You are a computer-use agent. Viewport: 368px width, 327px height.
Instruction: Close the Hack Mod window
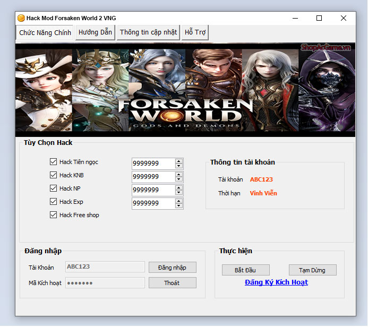(x=344, y=18)
